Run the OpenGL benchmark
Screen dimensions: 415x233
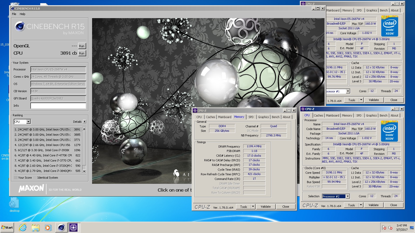click(x=82, y=46)
